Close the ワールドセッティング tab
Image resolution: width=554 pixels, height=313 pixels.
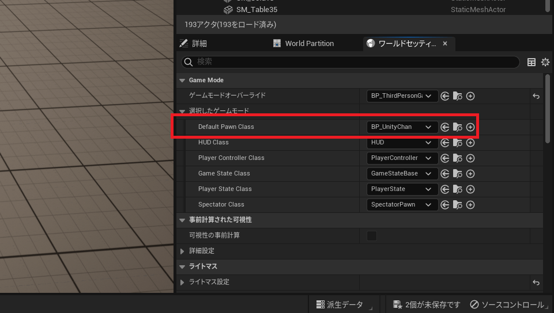[x=445, y=43]
